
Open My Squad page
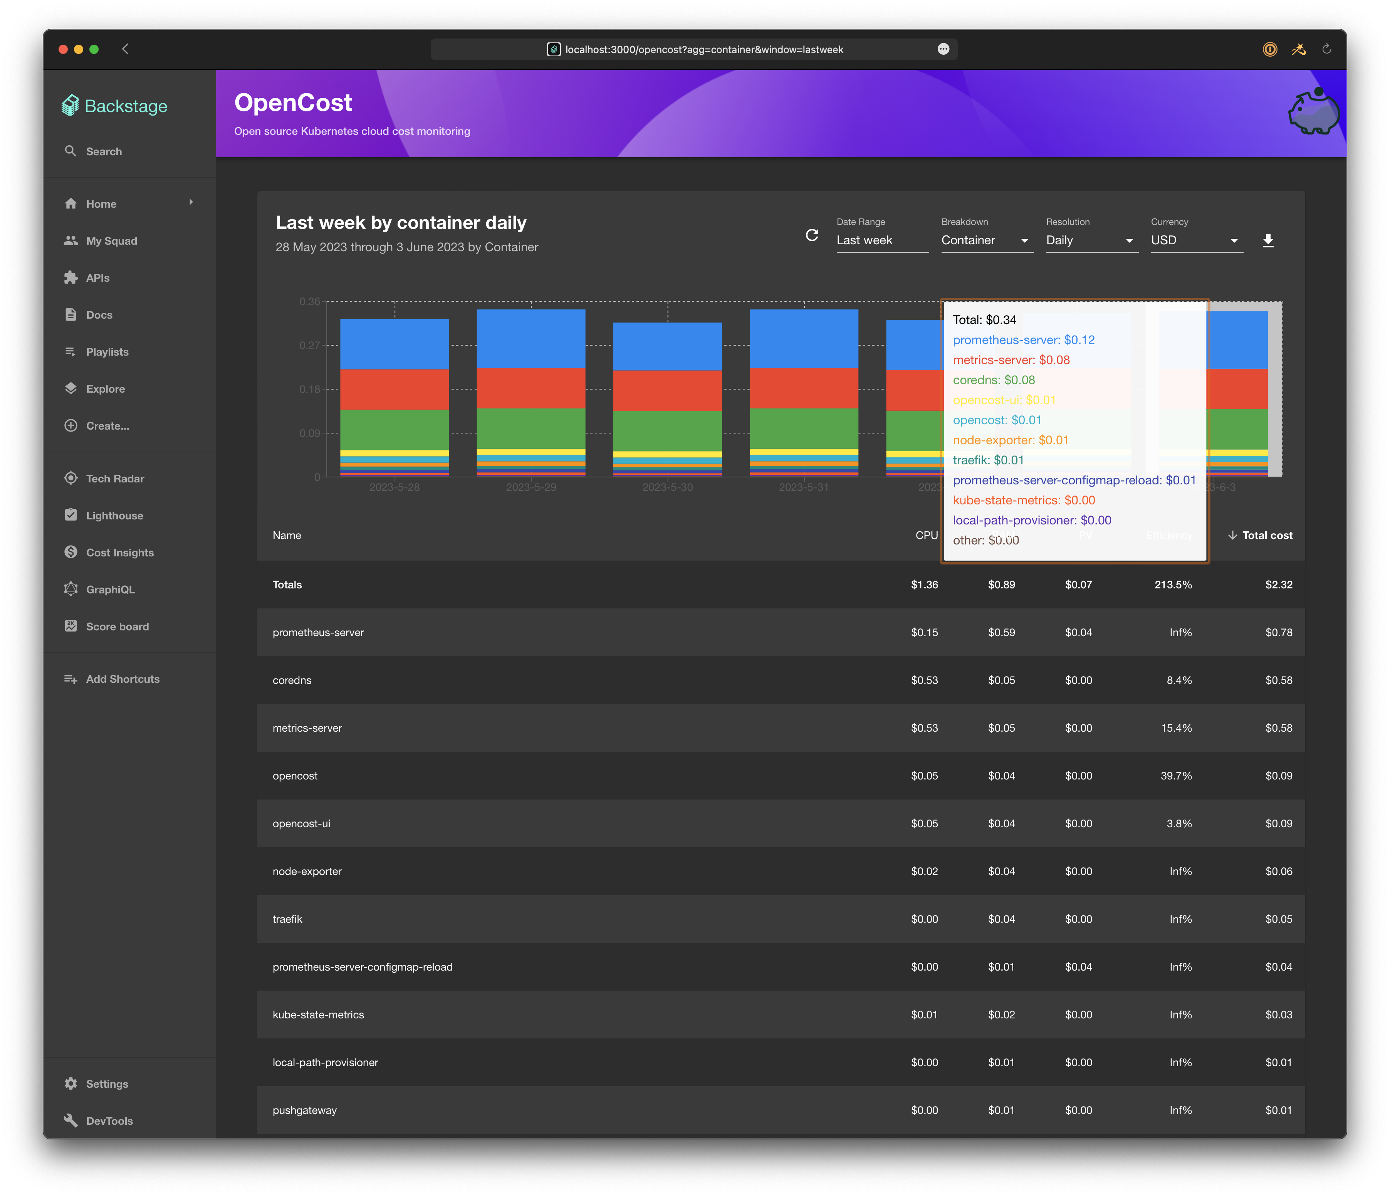click(x=111, y=241)
